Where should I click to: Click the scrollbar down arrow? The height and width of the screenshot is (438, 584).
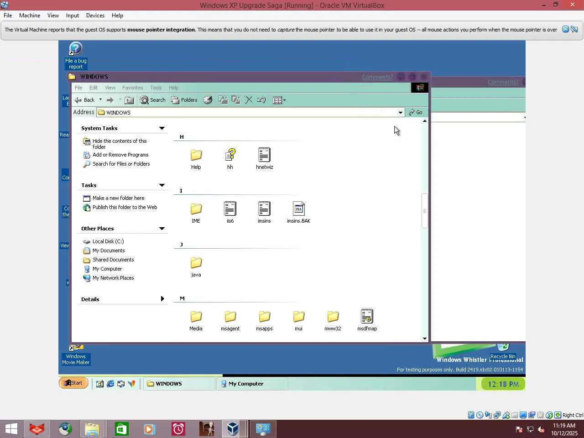425,339
